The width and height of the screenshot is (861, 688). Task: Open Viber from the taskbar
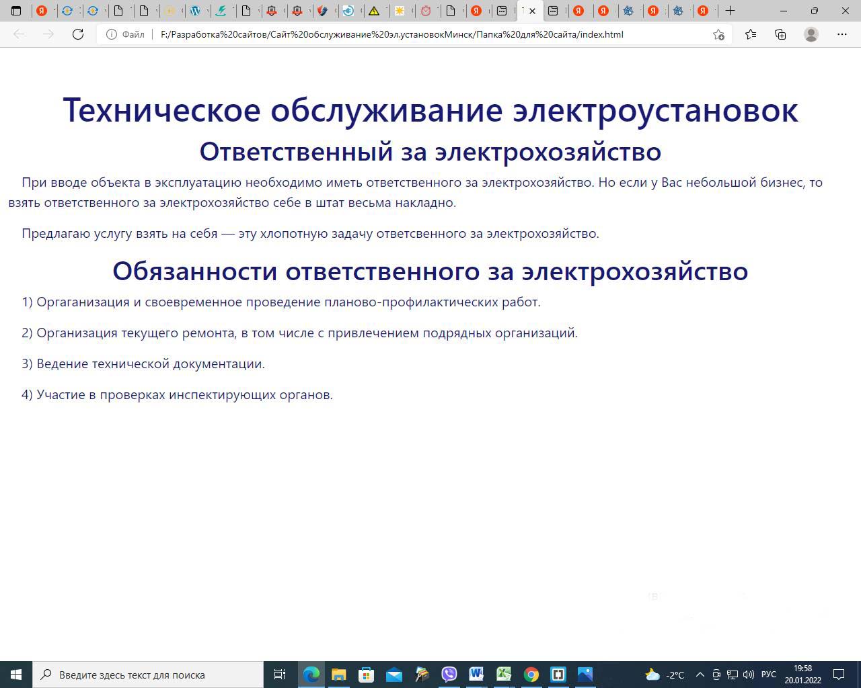449,675
